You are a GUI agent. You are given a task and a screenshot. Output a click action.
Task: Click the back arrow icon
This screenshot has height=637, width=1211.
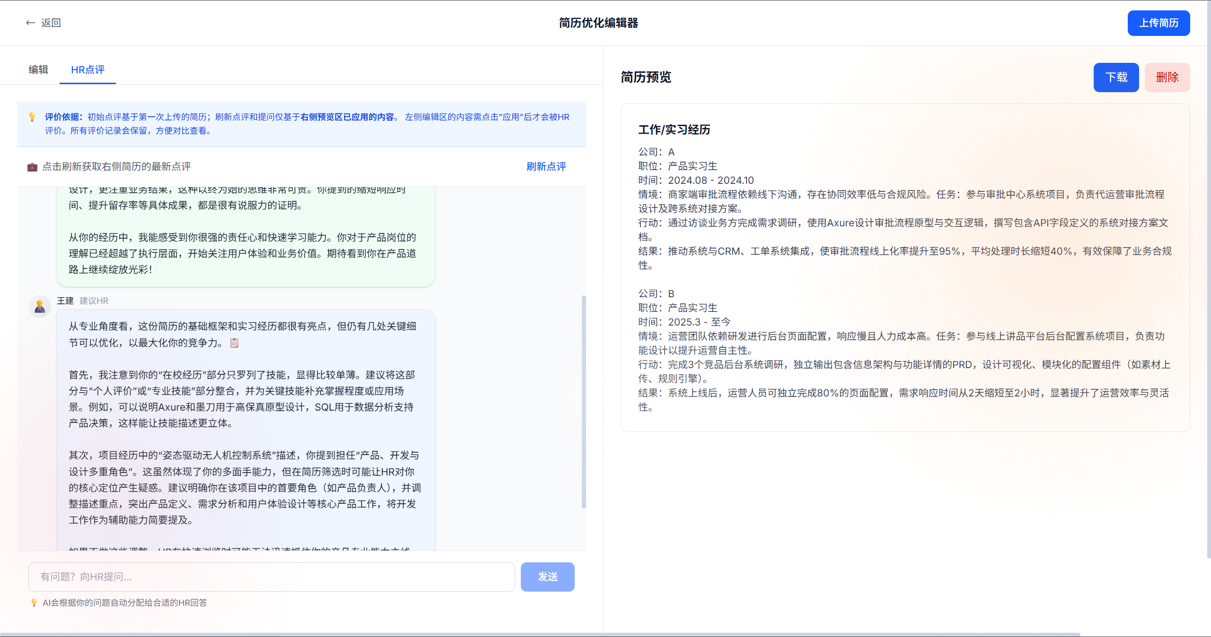coord(30,23)
